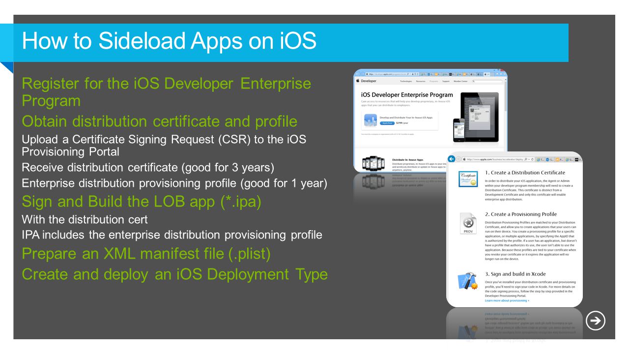Click the slide title 'How to Sideload Apps on iOS'

[169, 41]
